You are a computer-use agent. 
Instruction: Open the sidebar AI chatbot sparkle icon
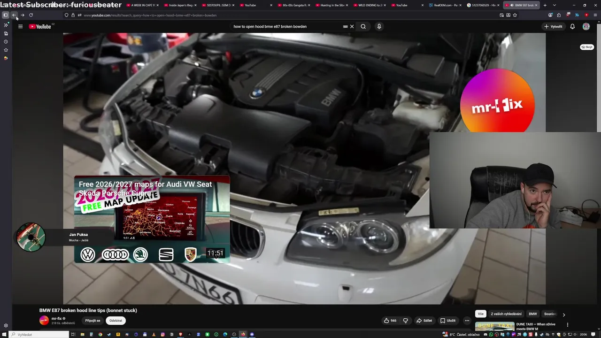click(x=6, y=25)
